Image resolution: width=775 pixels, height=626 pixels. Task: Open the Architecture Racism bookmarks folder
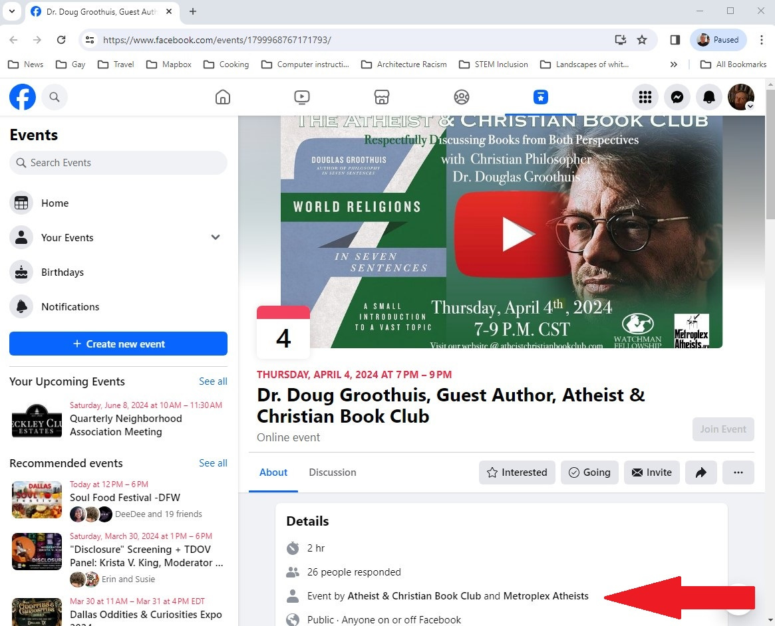point(404,64)
